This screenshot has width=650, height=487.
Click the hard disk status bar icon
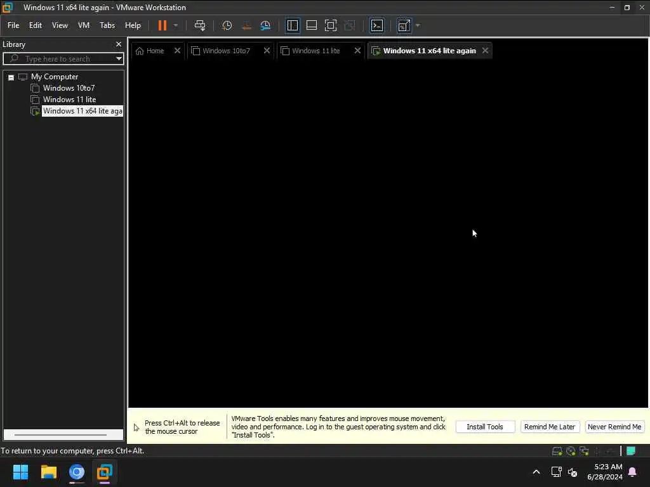point(557,451)
